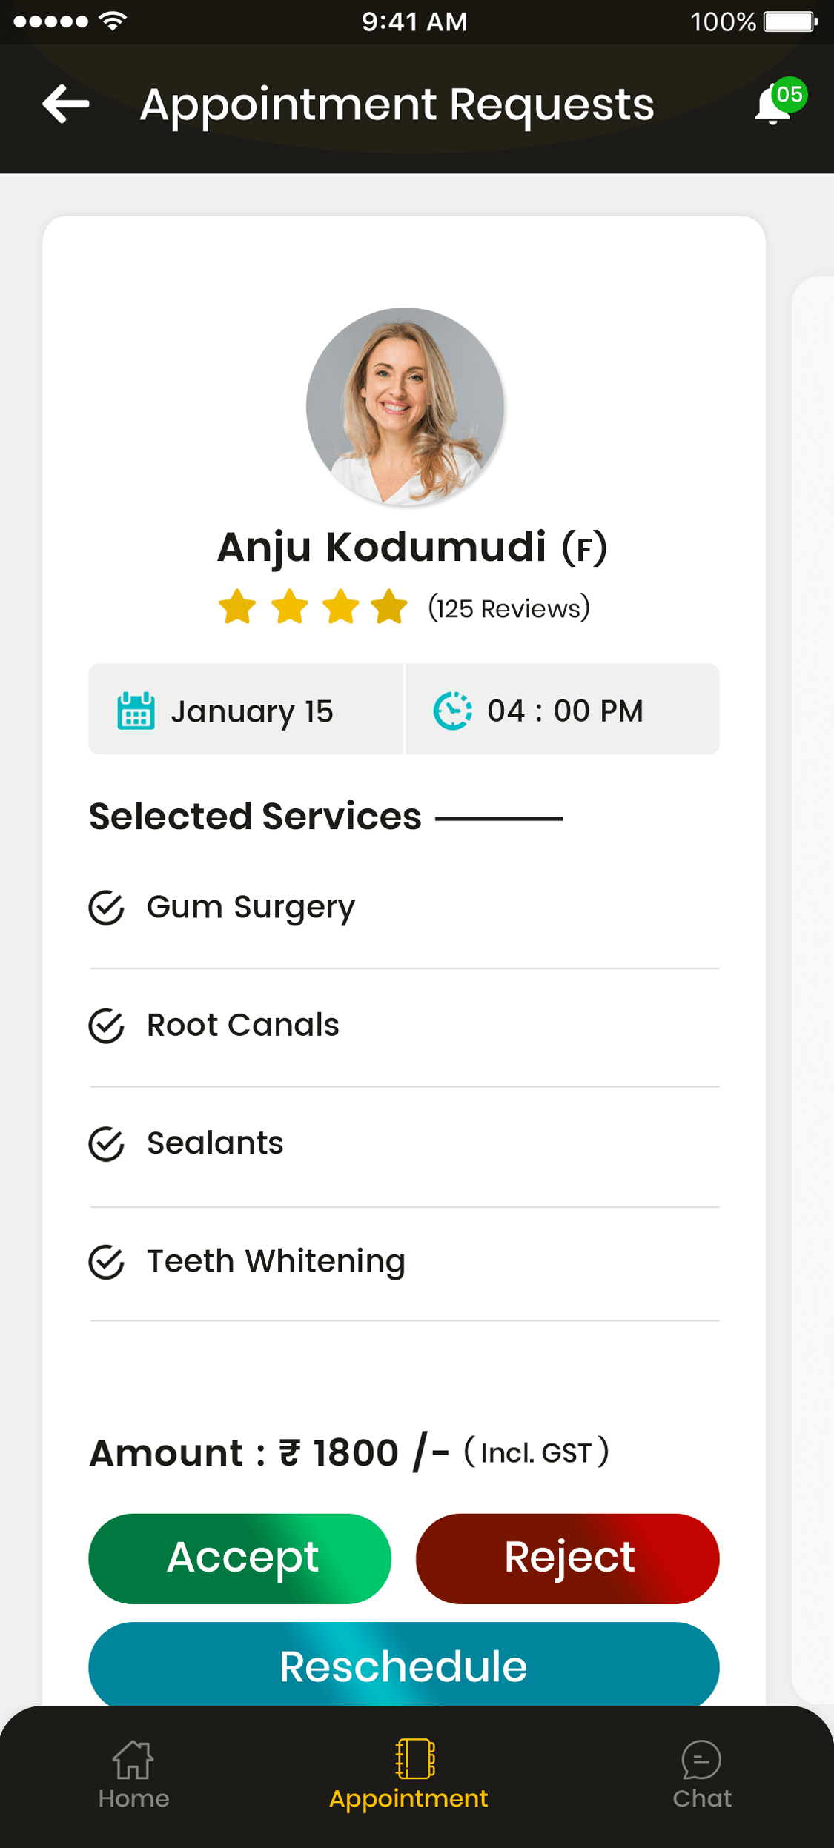Switch to the Home tab label
Image resolution: width=834 pixels, height=1848 pixels.
click(x=133, y=1798)
